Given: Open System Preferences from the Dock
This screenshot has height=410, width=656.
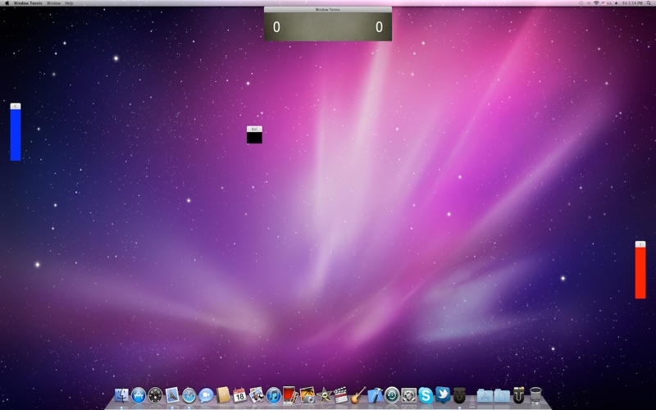Looking at the screenshot, I should 408,395.
